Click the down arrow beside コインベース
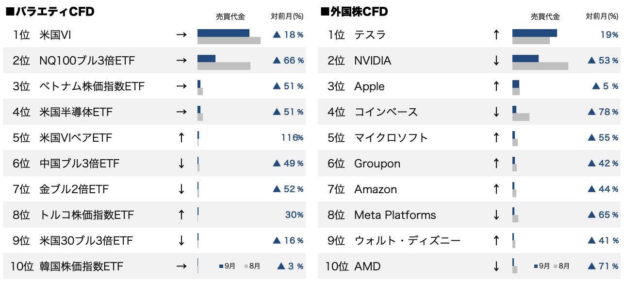Viewport: 624px width, 283px height. click(496, 112)
